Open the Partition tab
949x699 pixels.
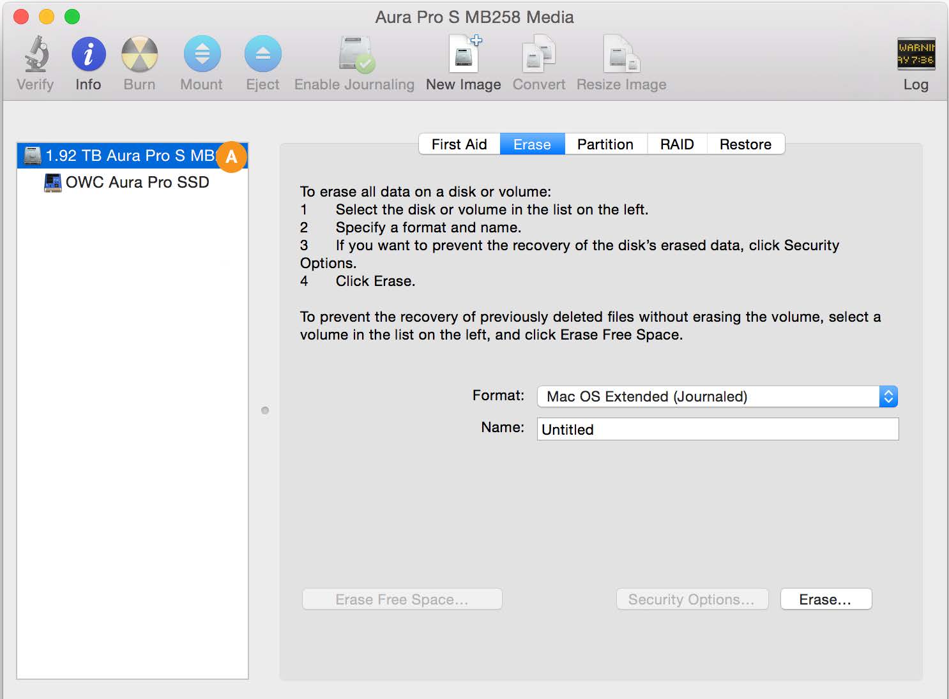tap(605, 144)
